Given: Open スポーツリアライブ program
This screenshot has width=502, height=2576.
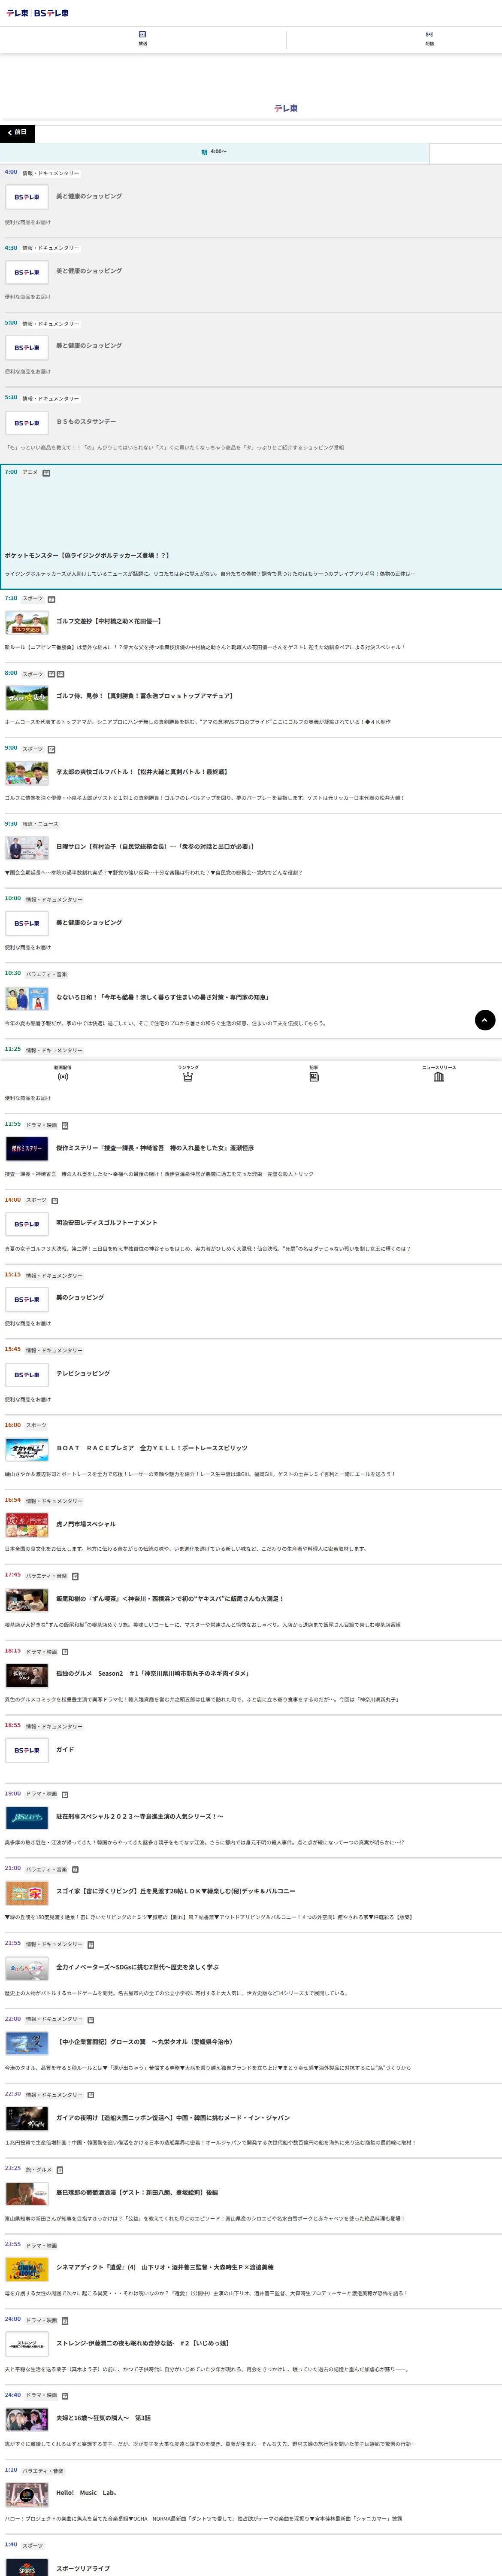Looking at the screenshot, I should coord(83,2568).
